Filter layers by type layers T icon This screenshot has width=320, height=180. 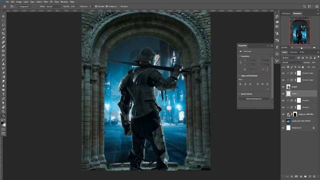point(306,58)
